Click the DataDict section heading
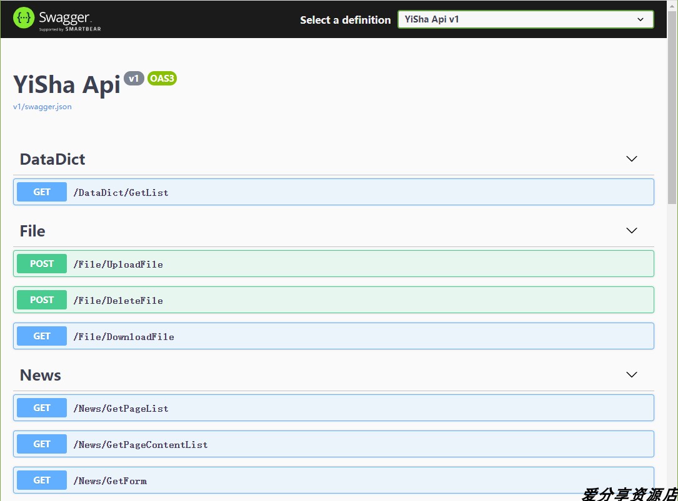This screenshot has width=678, height=501. point(52,159)
